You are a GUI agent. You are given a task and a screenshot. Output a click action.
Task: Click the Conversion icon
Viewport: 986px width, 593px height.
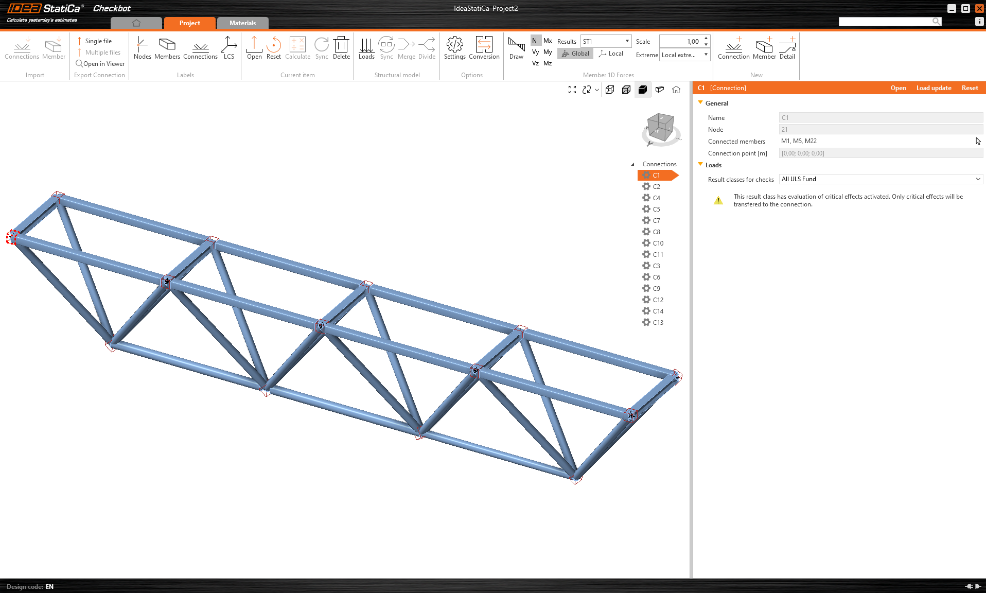tap(484, 48)
